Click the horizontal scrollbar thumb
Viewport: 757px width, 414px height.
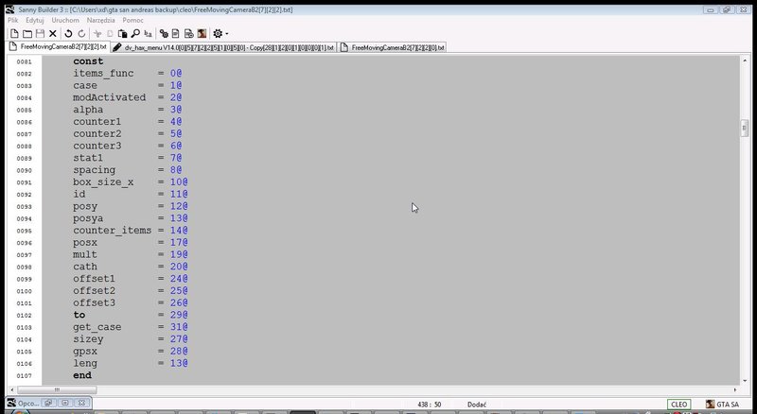pyautogui.click(x=57, y=389)
